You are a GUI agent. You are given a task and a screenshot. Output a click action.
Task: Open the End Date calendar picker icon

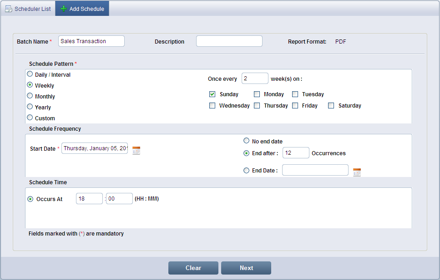pyautogui.click(x=357, y=172)
